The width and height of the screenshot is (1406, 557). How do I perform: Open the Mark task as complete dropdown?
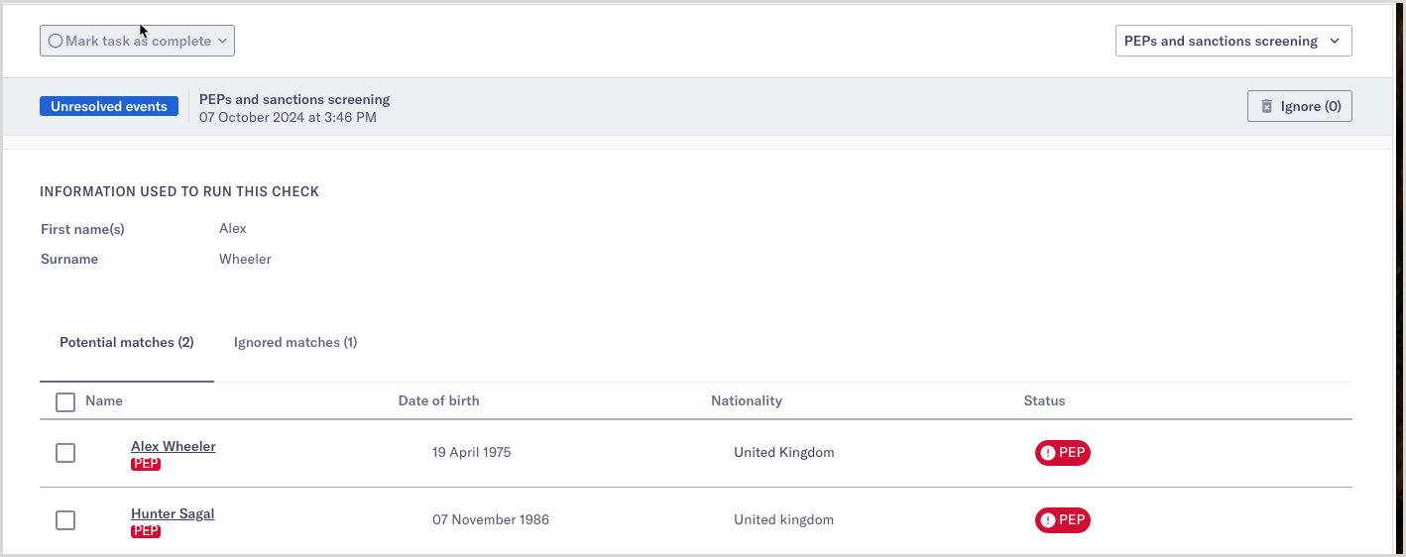pos(137,41)
